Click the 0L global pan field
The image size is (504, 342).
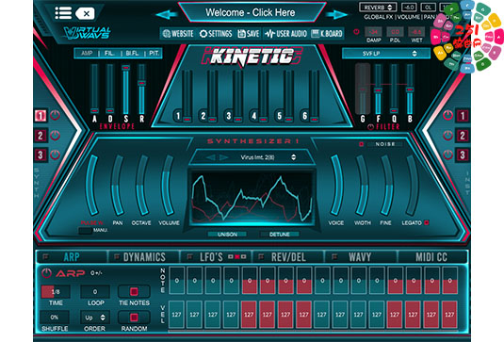428,8
